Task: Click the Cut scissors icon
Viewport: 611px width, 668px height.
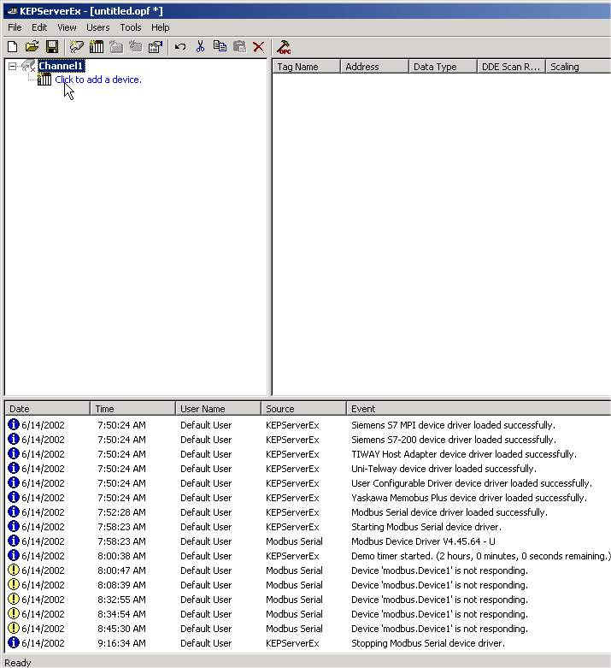Action: [x=200, y=47]
